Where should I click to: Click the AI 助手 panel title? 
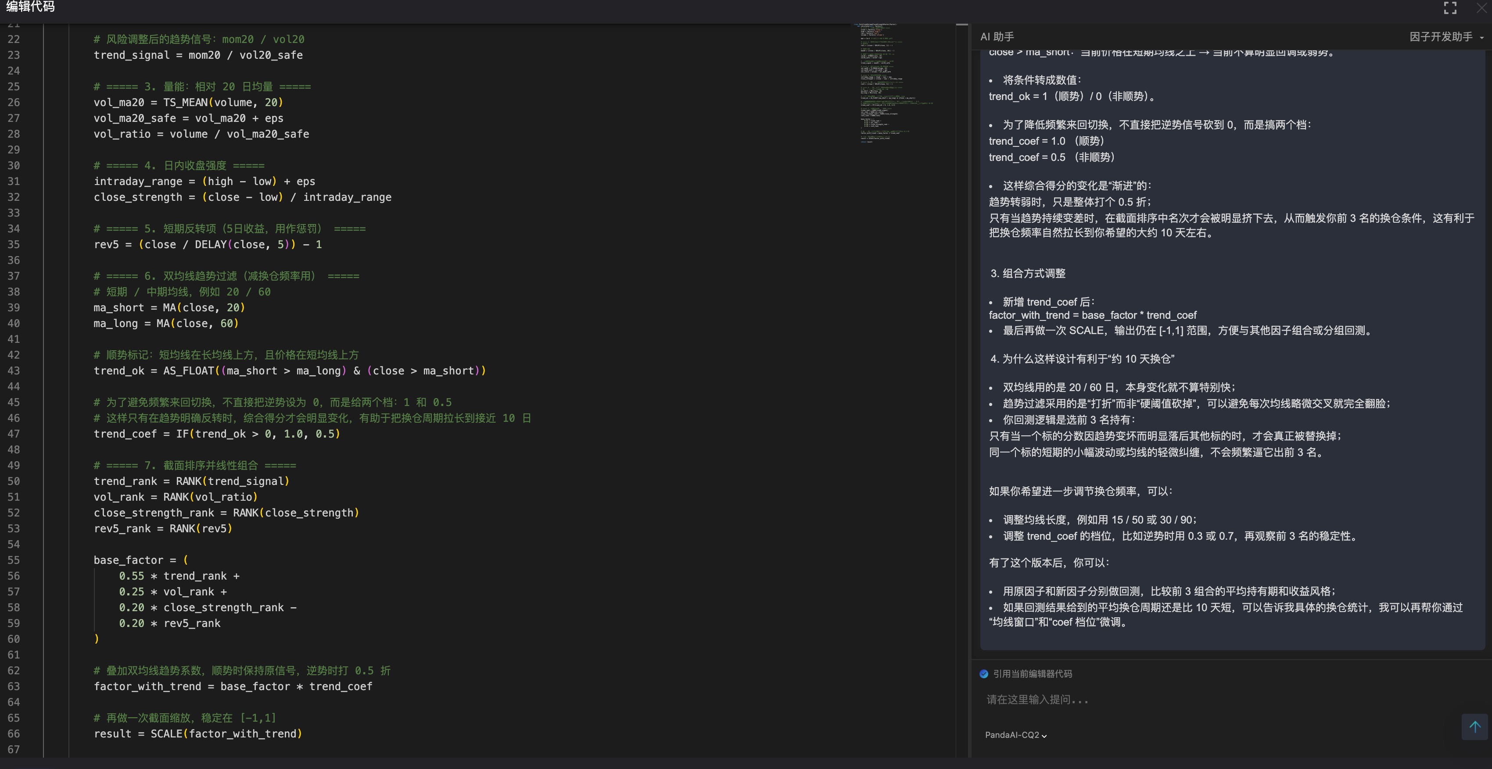[997, 36]
